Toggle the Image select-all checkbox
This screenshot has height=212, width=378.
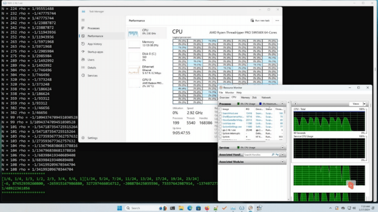pyautogui.click(x=220, y=109)
